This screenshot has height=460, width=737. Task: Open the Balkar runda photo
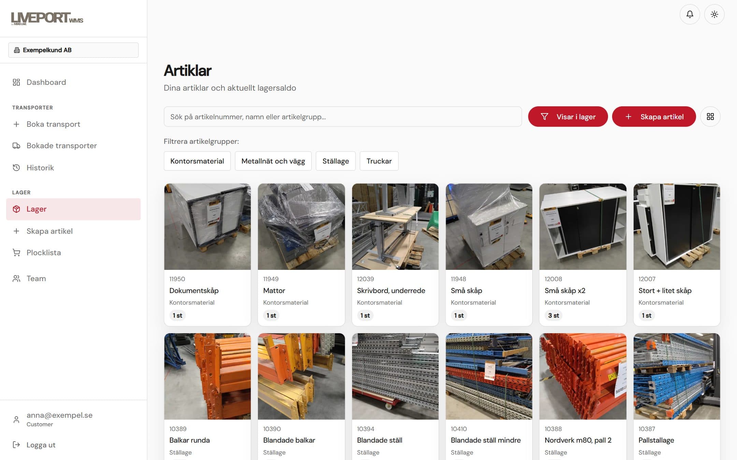(207, 377)
